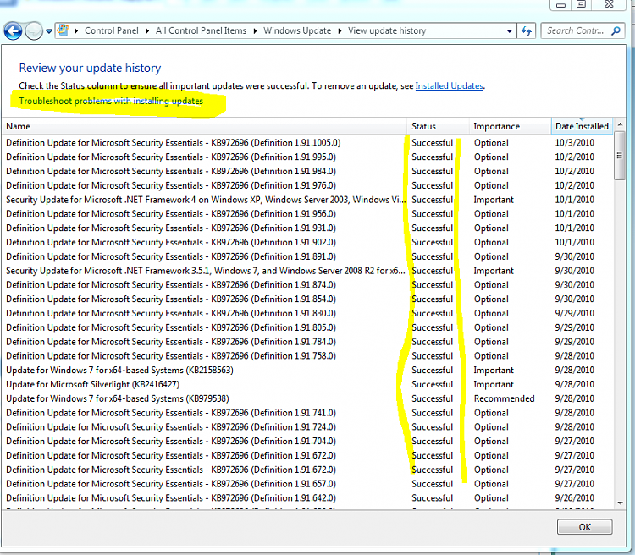Image resolution: width=635 pixels, height=555 pixels.
Task: Click the 9/26/2010 date cell
Action: [x=574, y=498]
